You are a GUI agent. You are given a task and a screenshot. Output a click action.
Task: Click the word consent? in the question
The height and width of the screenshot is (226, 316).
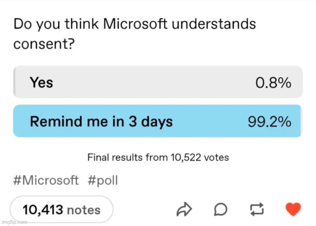tap(44, 44)
